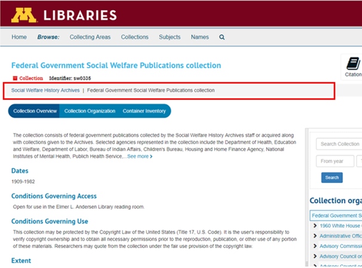Image resolution: width=362 pixels, height=268 pixels.
Task: Open the search magnifier icon in navbar
Action: click(x=222, y=37)
